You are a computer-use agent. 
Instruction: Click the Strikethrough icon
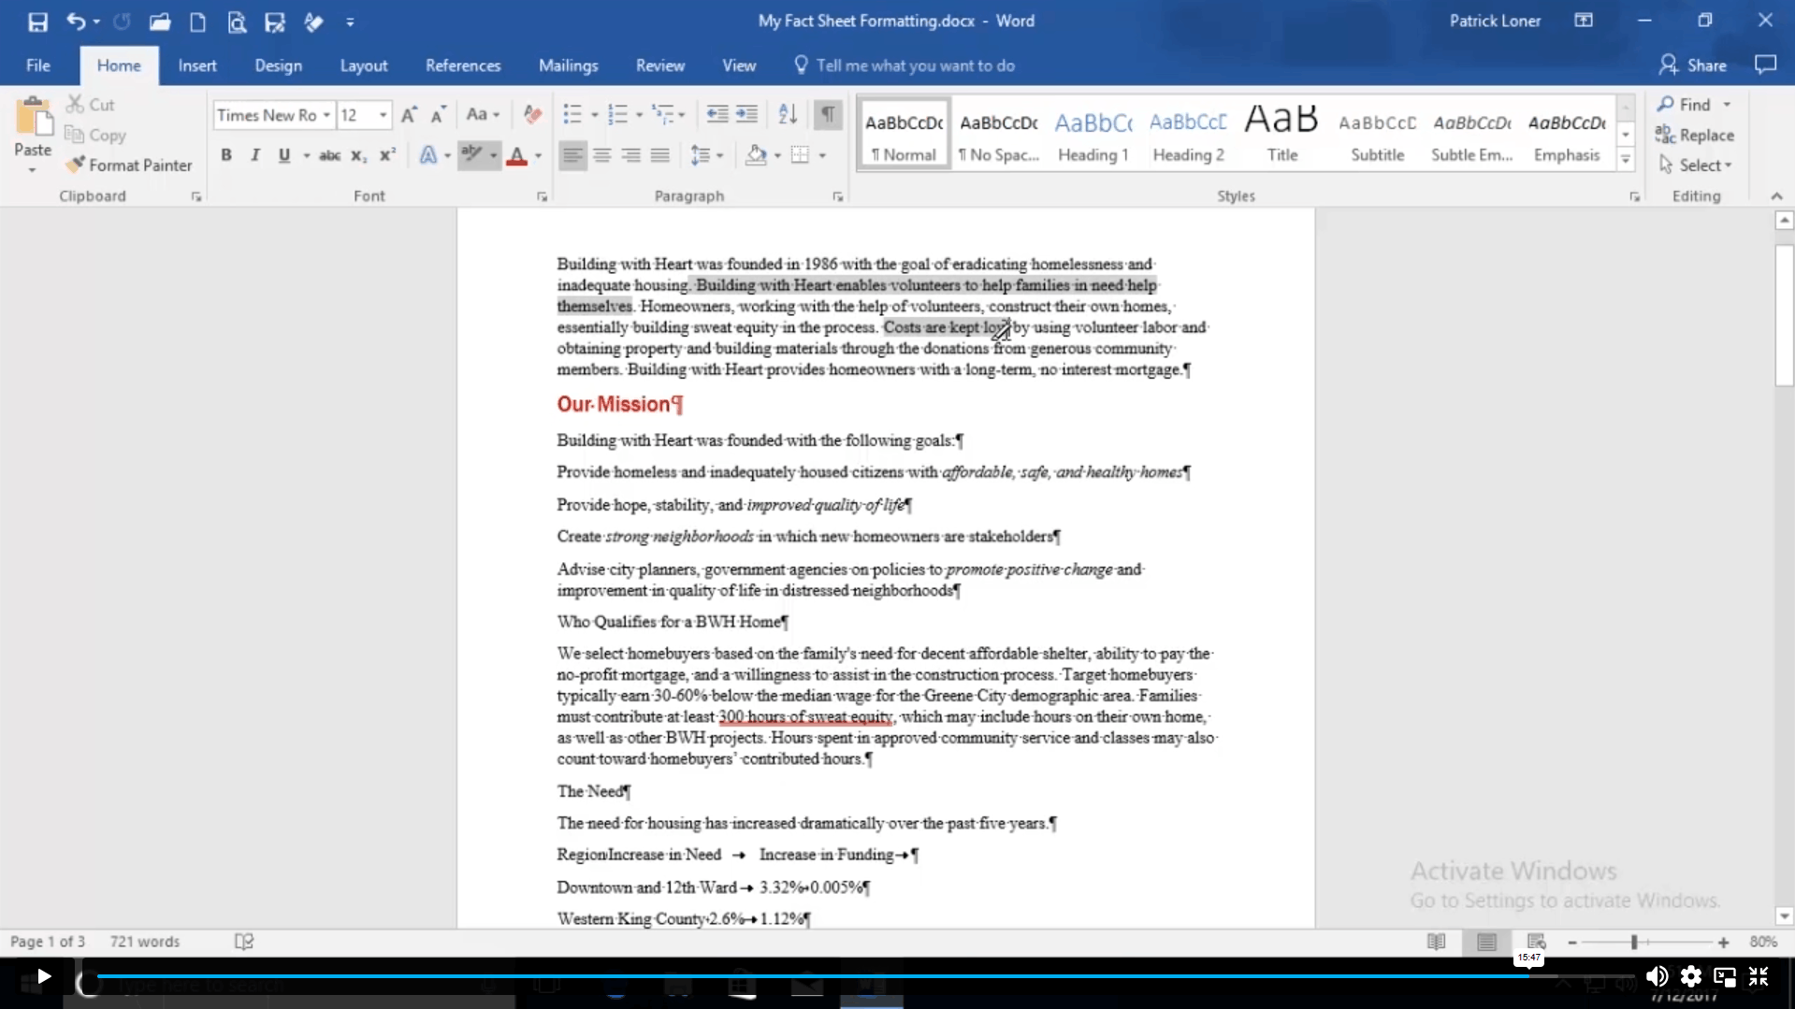tap(329, 155)
